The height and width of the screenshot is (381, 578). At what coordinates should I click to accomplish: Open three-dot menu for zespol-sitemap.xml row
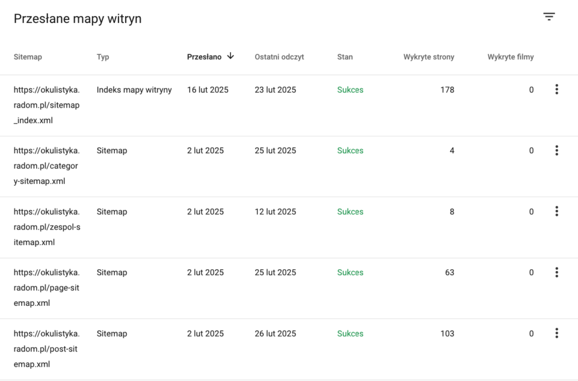coord(556,212)
